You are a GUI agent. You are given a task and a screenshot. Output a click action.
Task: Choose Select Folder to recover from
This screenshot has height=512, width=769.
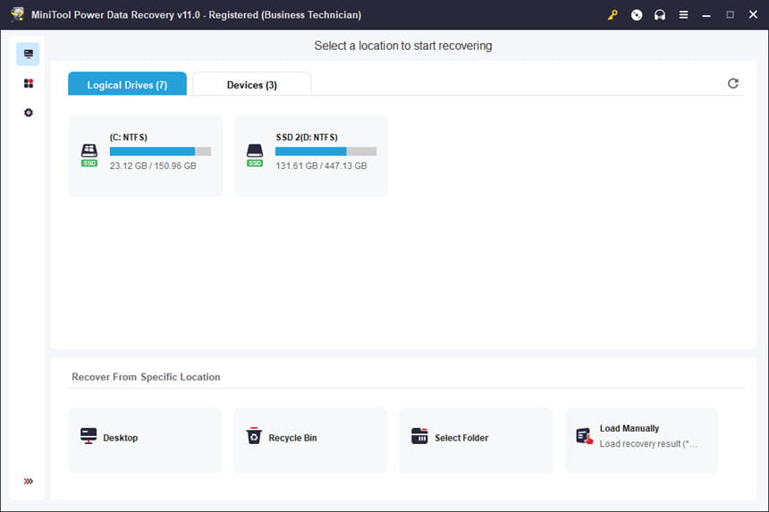[476, 440]
